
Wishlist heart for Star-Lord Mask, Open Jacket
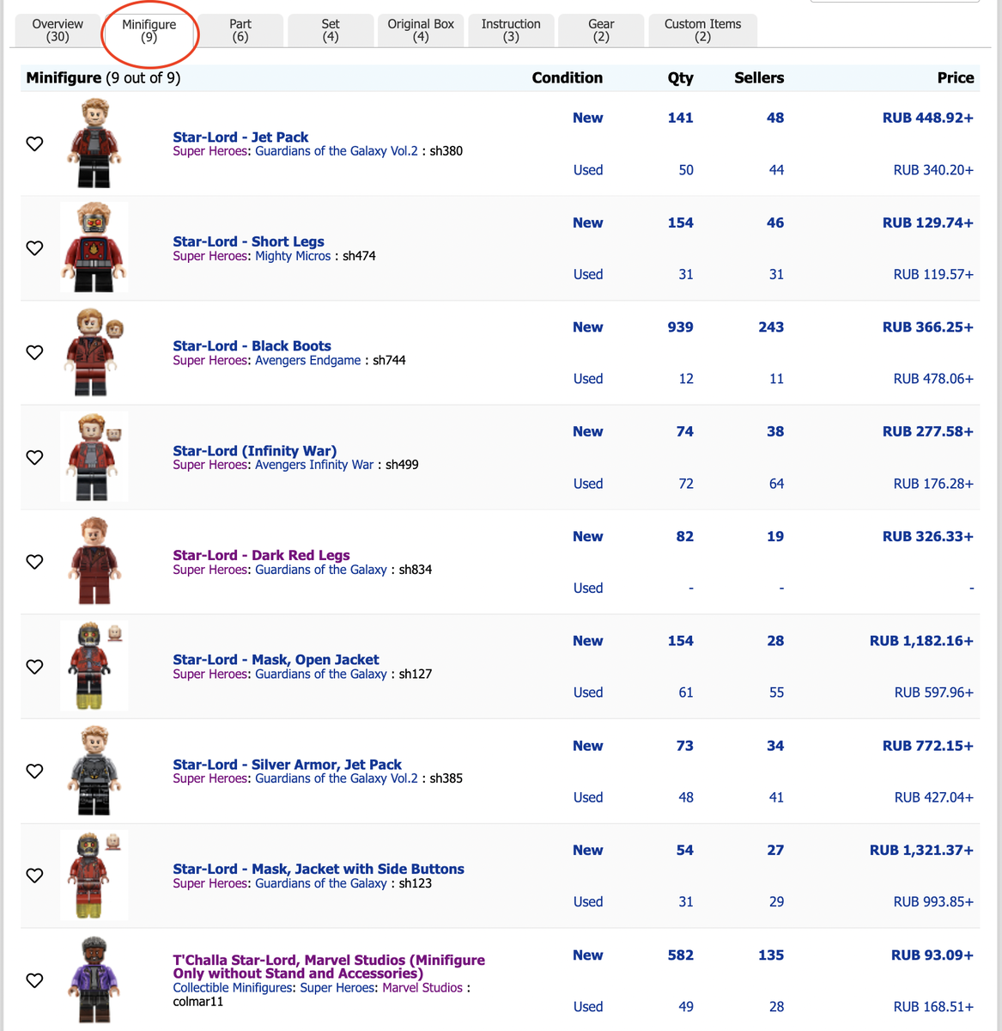(34, 667)
